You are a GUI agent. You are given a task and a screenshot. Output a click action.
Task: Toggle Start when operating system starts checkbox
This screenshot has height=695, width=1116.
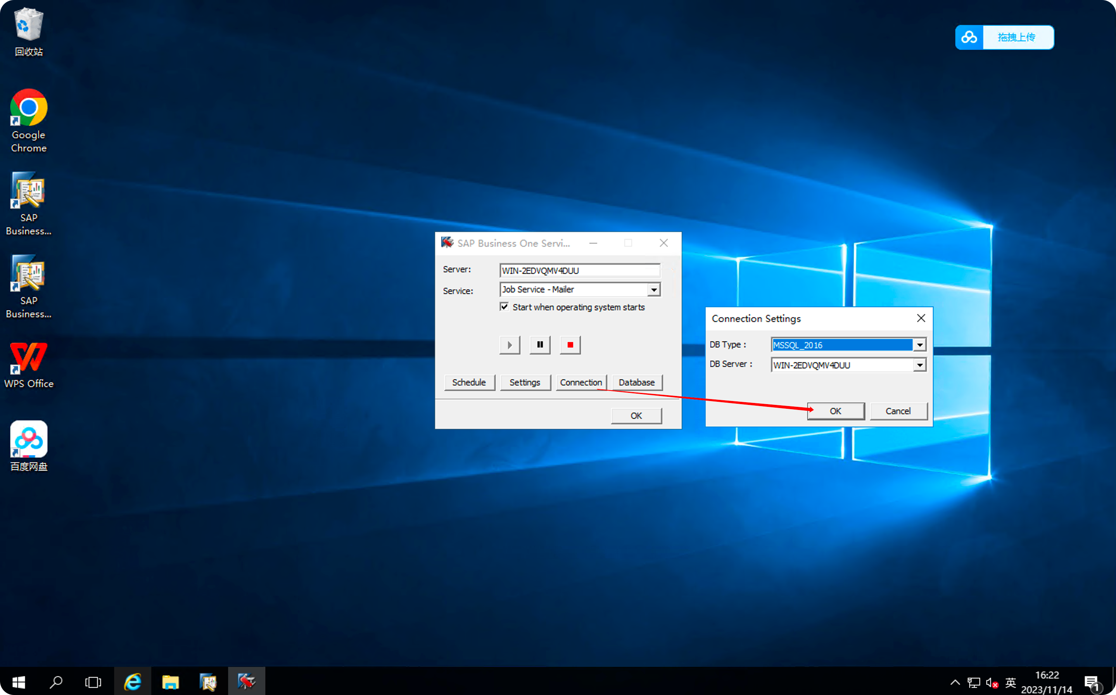[x=504, y=307]
